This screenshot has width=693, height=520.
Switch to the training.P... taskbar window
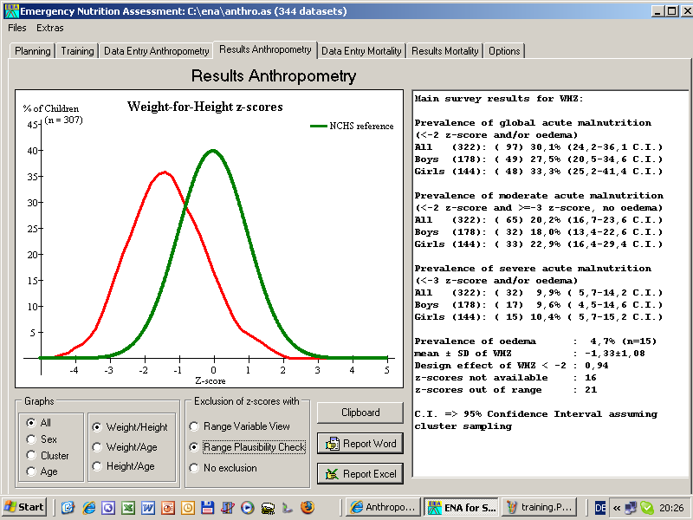(540, 507)
